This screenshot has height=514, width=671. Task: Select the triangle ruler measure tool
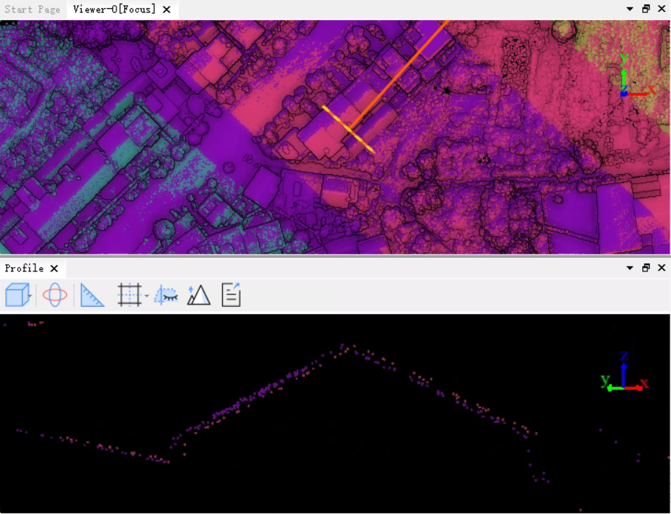[x=92, y=295]
